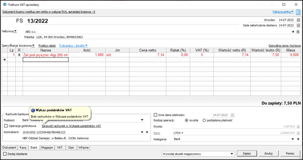Click the Masa column header
The height and width of the screenshot is (160, 303).
[x=291, y=50]
